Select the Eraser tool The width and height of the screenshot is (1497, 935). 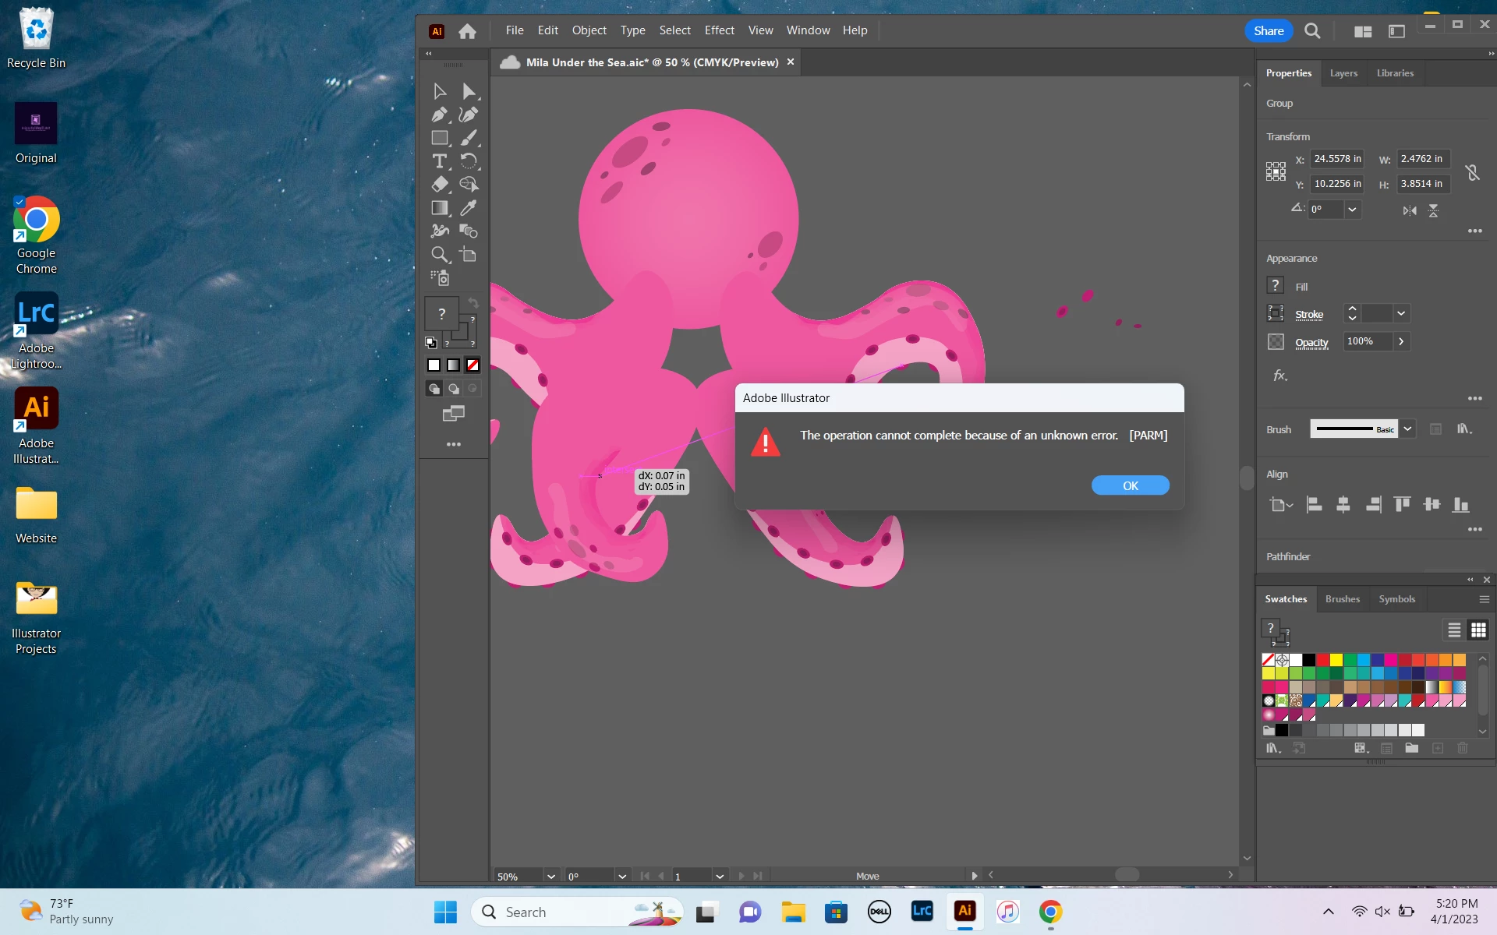(x=439, y=185)
